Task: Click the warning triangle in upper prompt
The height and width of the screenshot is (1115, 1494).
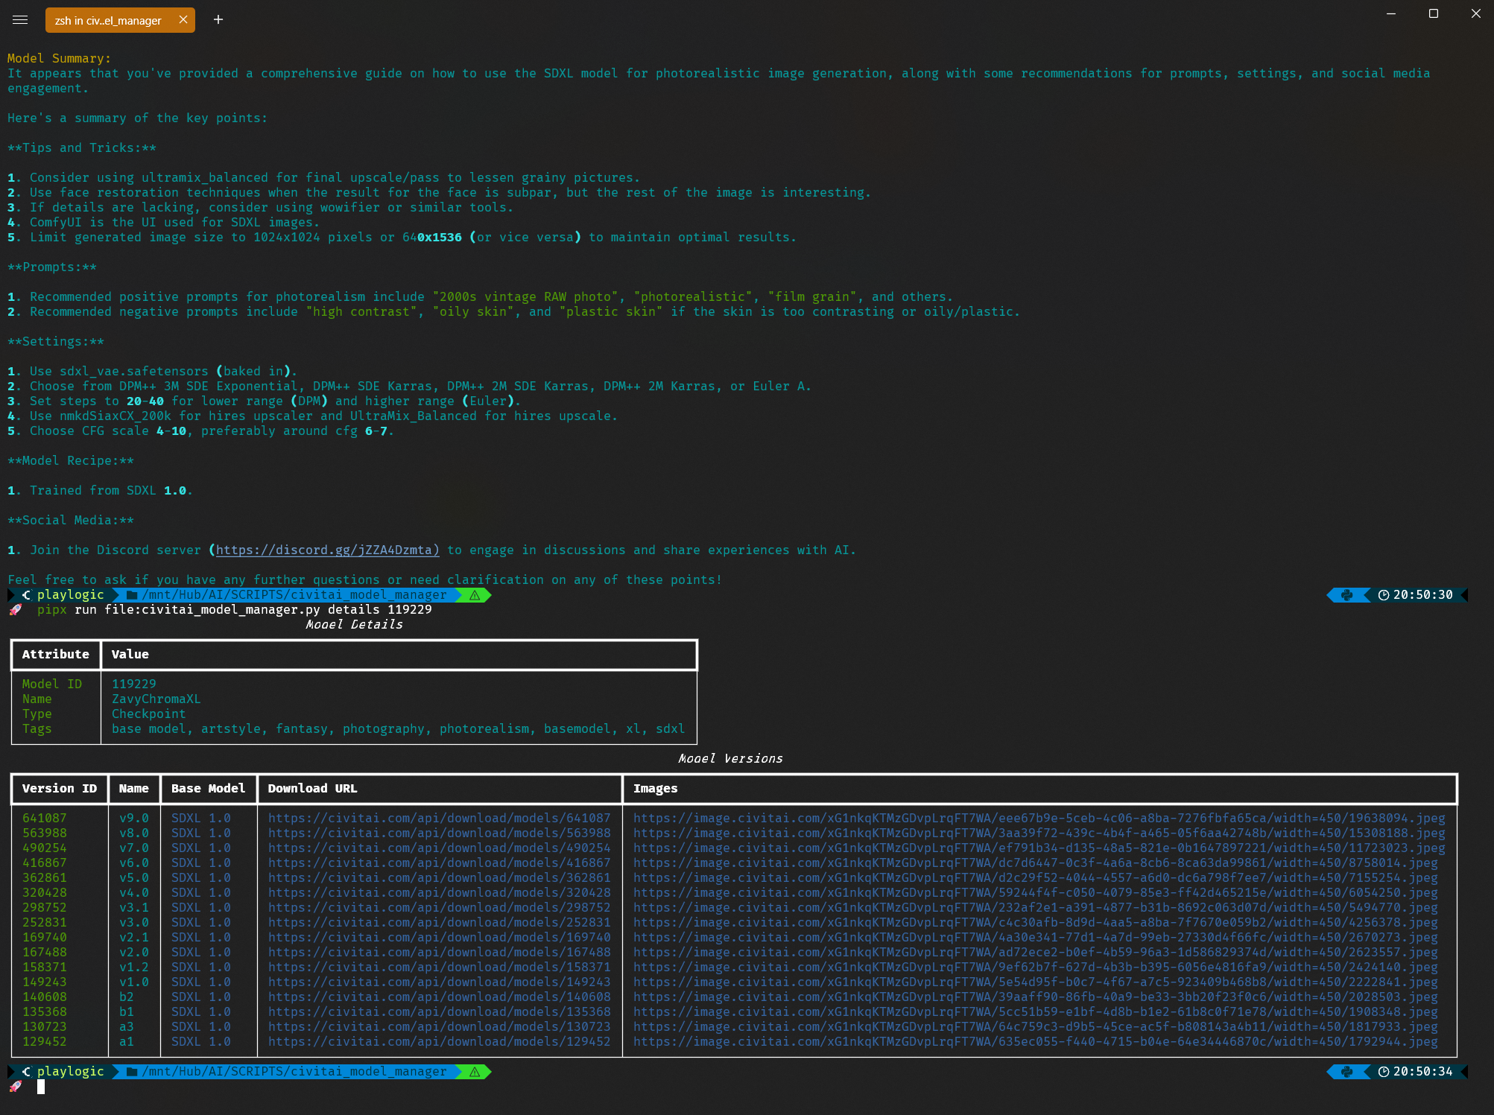Action: pyautogui.click(x=475, y=595)
